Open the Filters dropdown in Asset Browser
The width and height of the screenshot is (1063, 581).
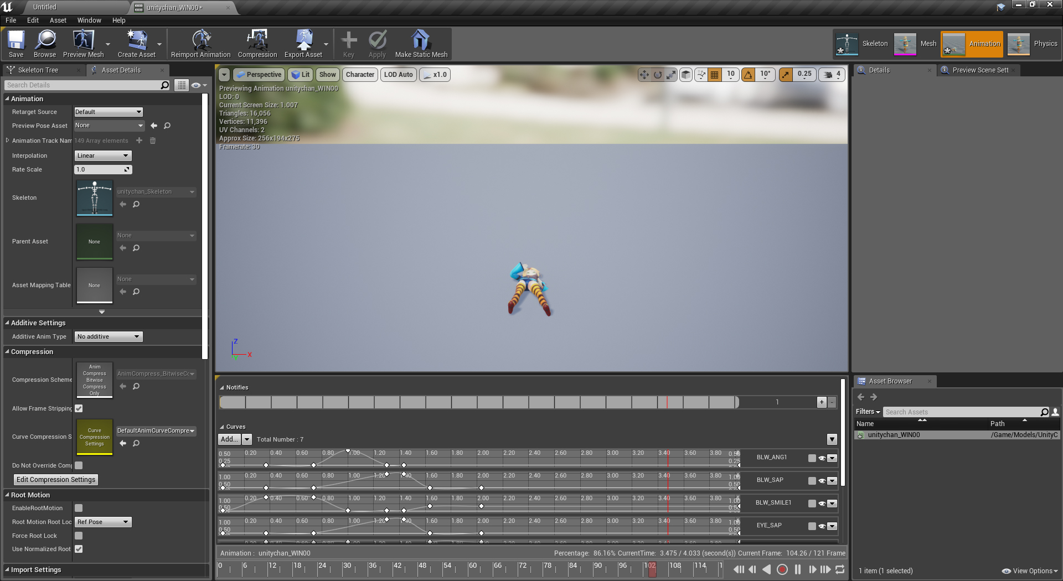(x=868, y=412)
